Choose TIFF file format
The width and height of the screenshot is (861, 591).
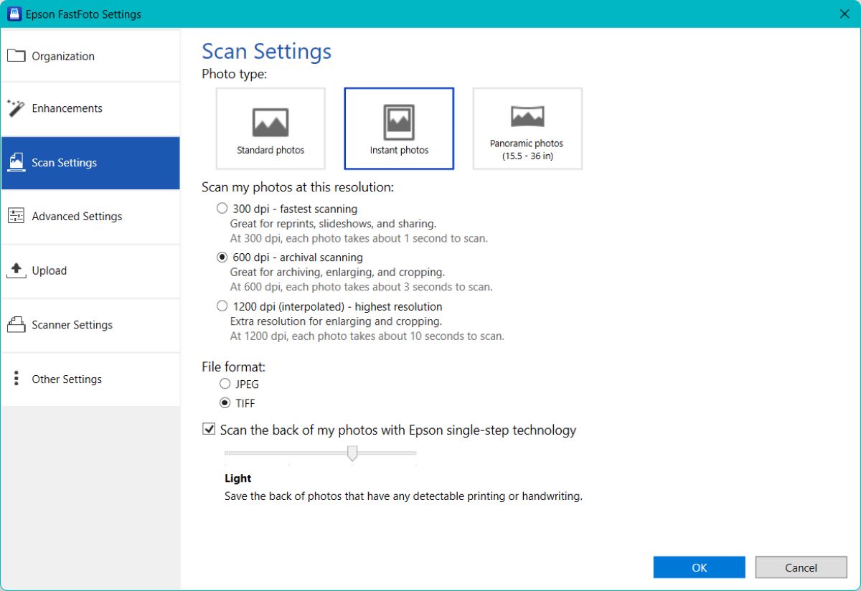point(225,403)
